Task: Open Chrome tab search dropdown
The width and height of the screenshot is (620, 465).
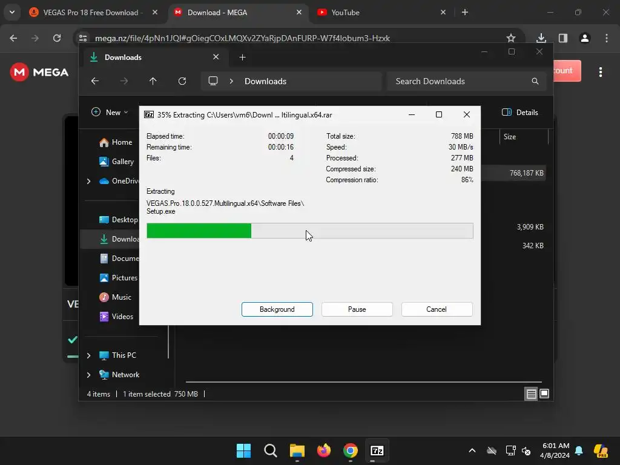Action: click(x=12, y=12)
